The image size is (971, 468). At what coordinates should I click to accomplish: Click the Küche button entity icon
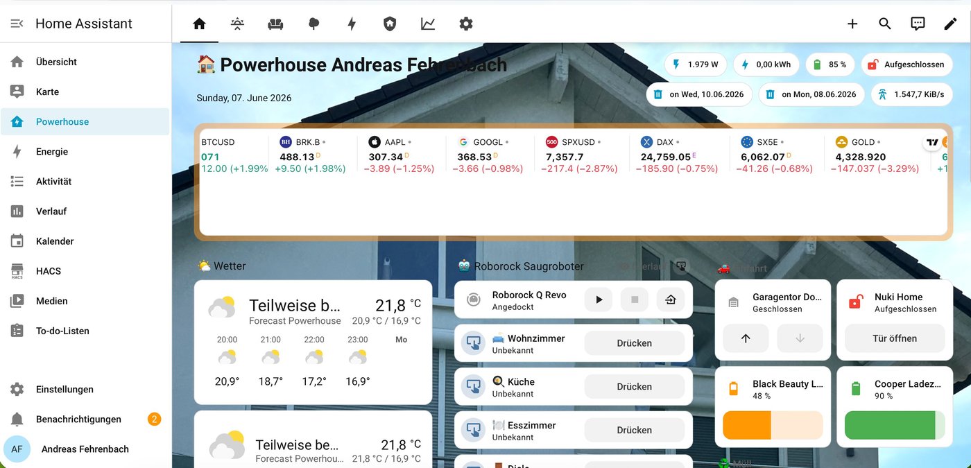(474, 387)
